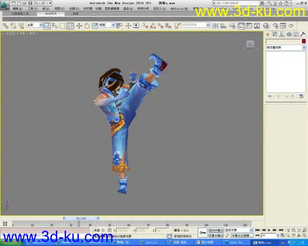This screenshot has height=246, width=308.
Task: Open Time Configuration dialog
Action: coord(282,235)
